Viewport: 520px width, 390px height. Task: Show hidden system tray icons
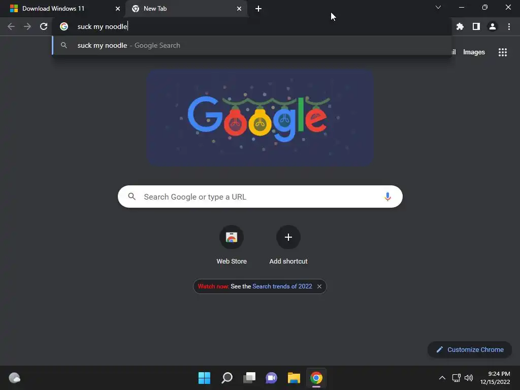[442, 378]
